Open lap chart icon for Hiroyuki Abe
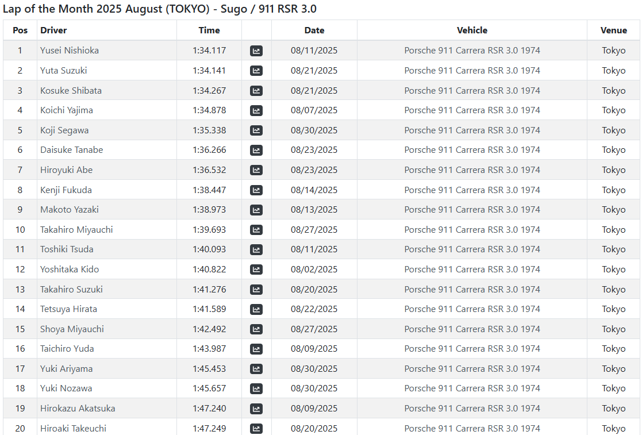This screenshot has height=435, width=642. [256, 170]
